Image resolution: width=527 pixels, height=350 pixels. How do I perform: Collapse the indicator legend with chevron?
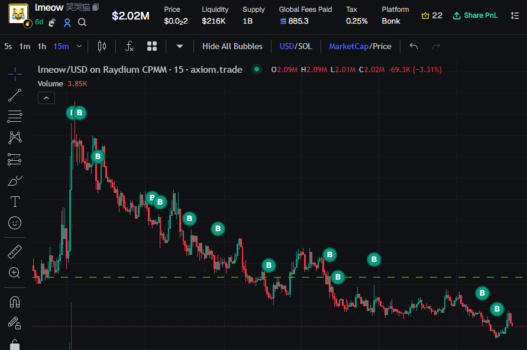(46, 98)
